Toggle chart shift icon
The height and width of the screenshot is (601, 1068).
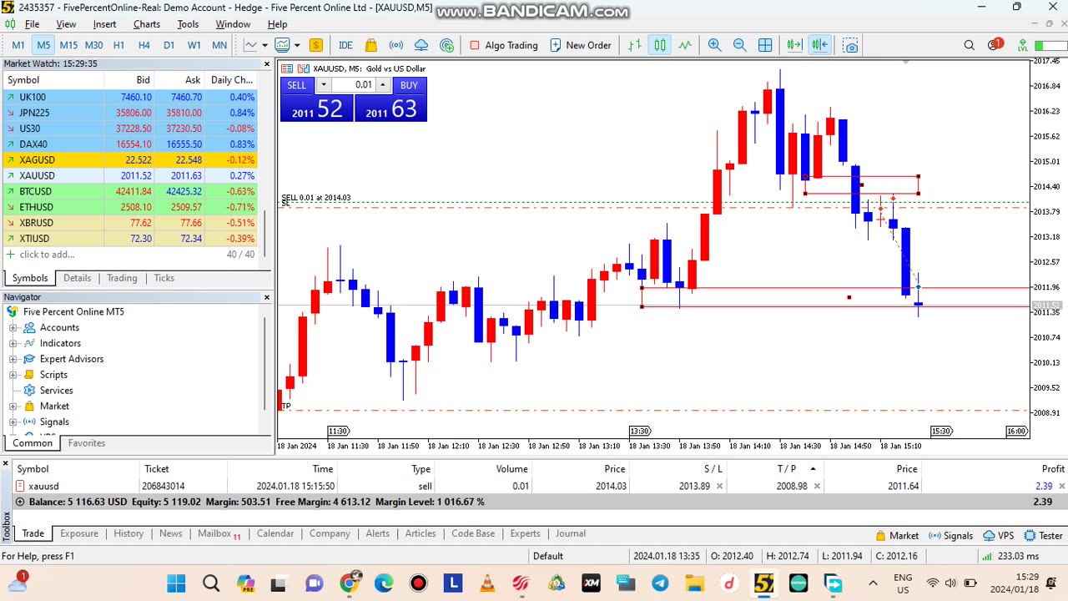(x=819, y=45)
